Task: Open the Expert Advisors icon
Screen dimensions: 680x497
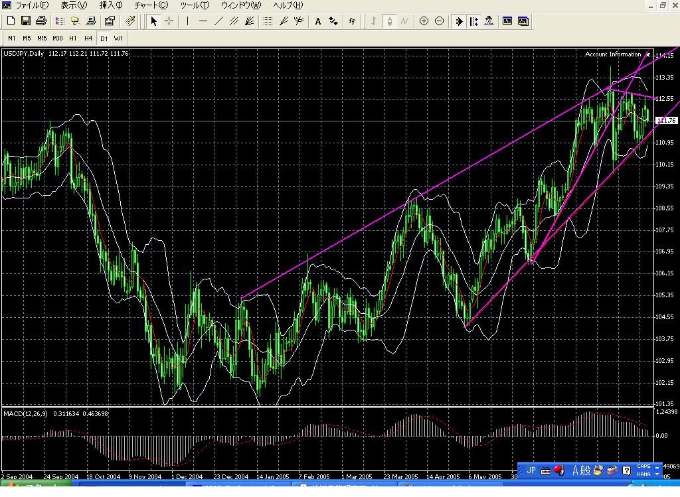Action: click(489, 21)
